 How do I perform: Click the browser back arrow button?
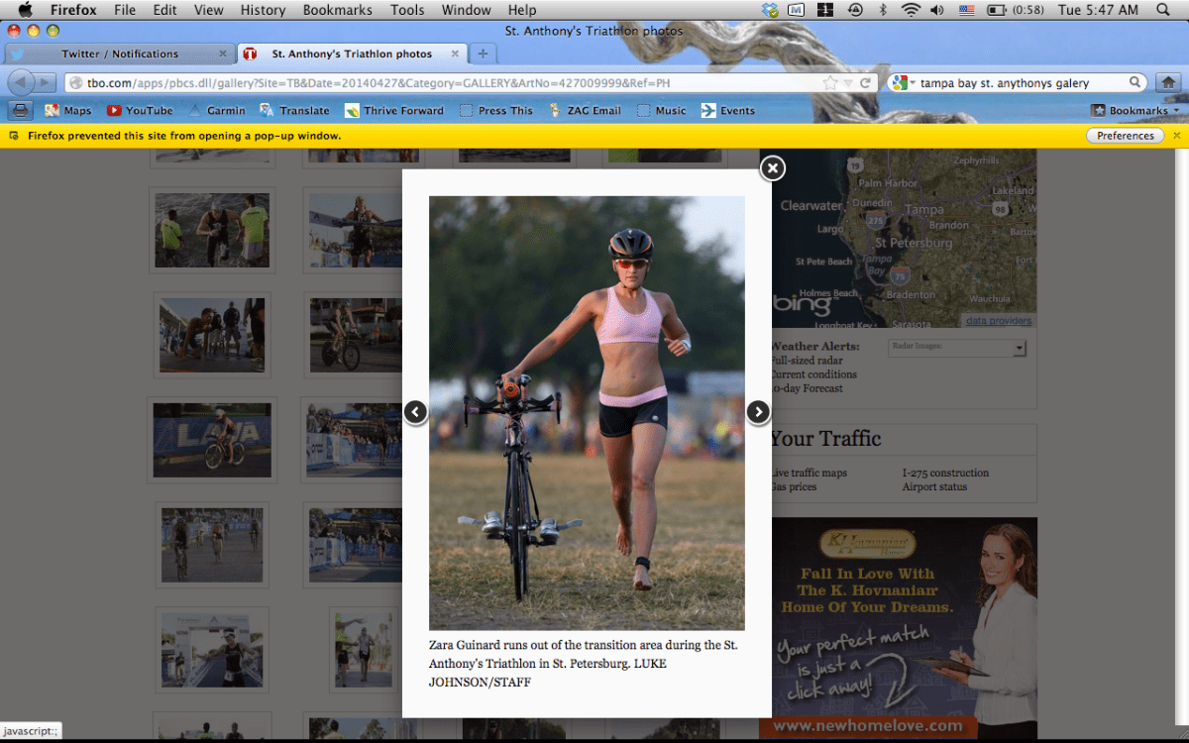click(x=22, y=82)
